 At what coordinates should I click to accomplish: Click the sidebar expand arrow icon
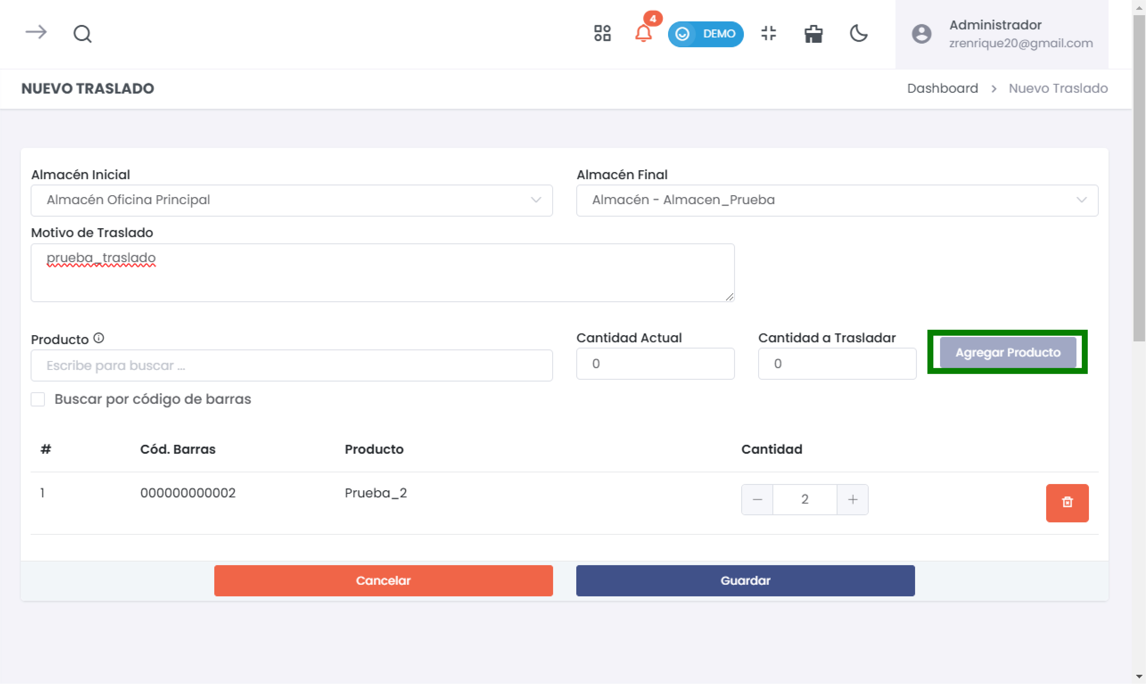tap(36, 32)
